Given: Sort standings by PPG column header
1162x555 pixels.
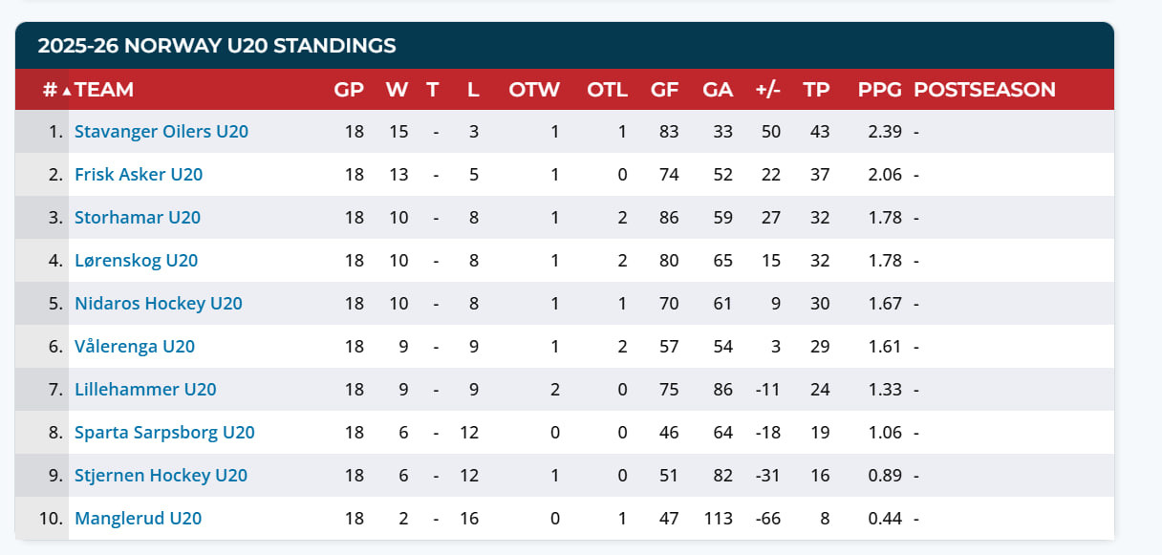Looking at the screenshot, I should tap(879, 90).
